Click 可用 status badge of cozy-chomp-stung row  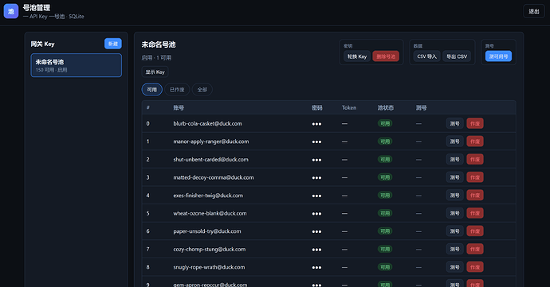385,249
